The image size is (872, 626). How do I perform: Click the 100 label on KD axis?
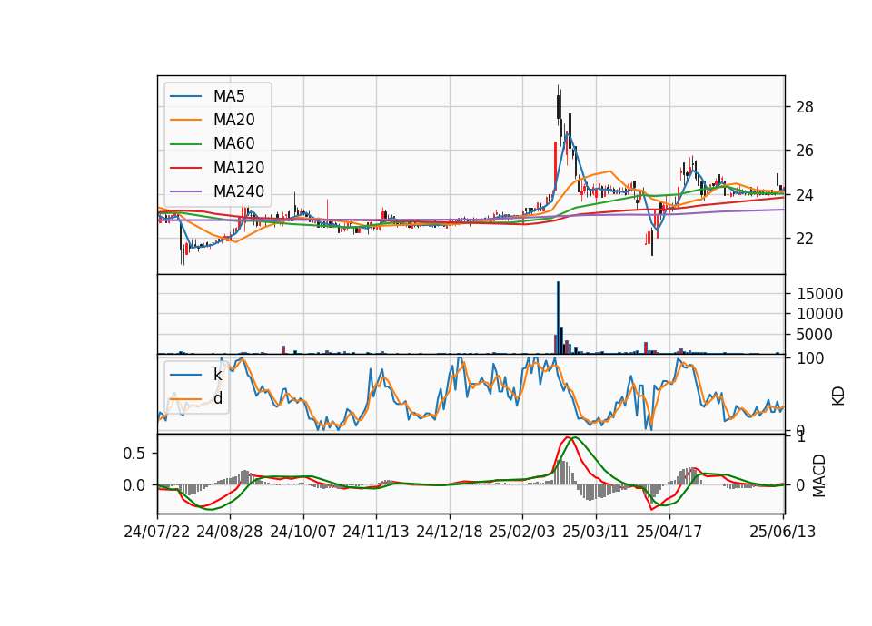click(x=810, y=358)
